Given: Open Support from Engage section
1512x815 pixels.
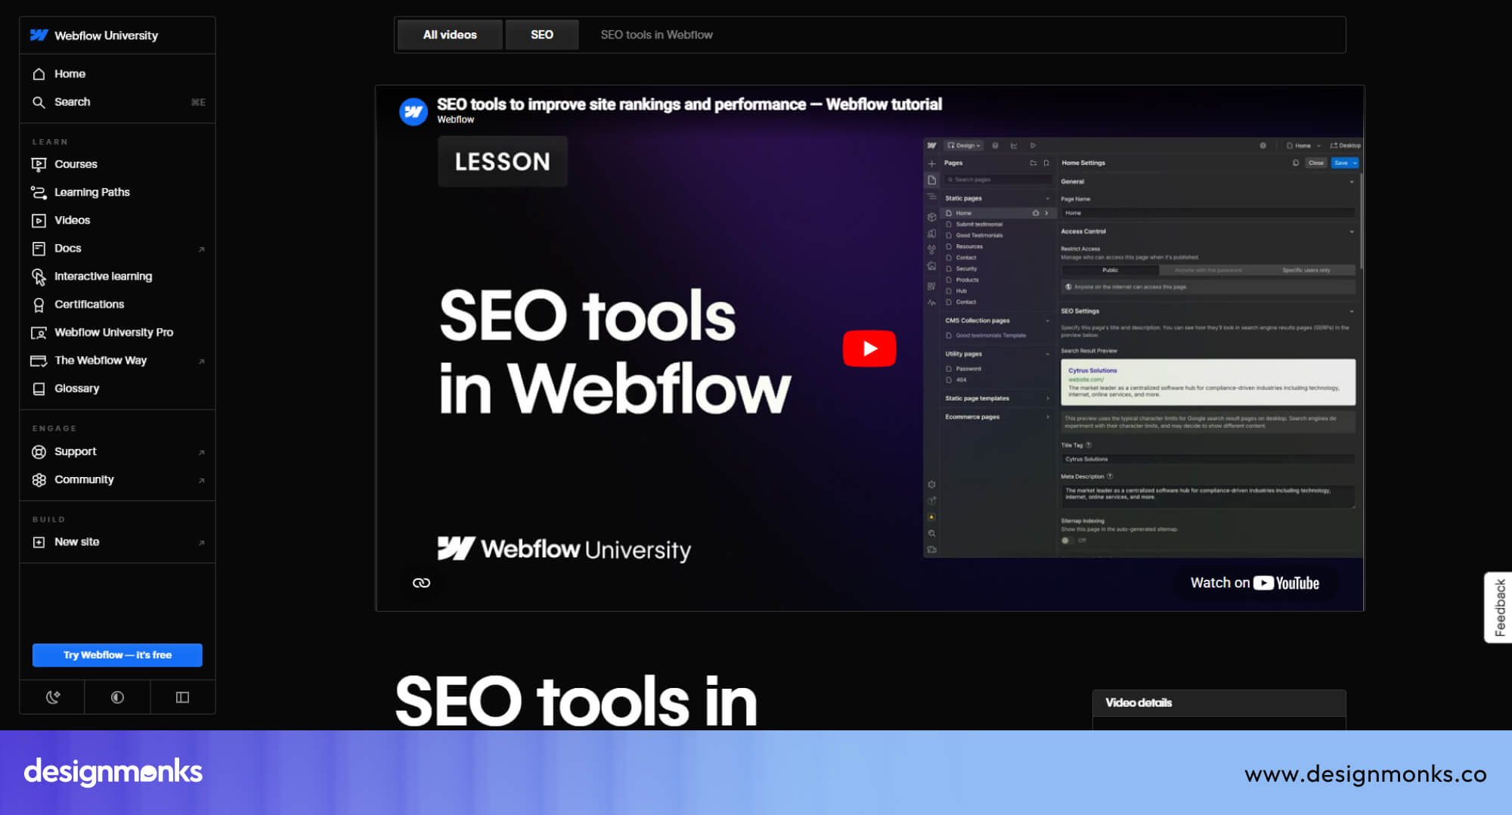Looking at the screenshot, I should point(117,451).
